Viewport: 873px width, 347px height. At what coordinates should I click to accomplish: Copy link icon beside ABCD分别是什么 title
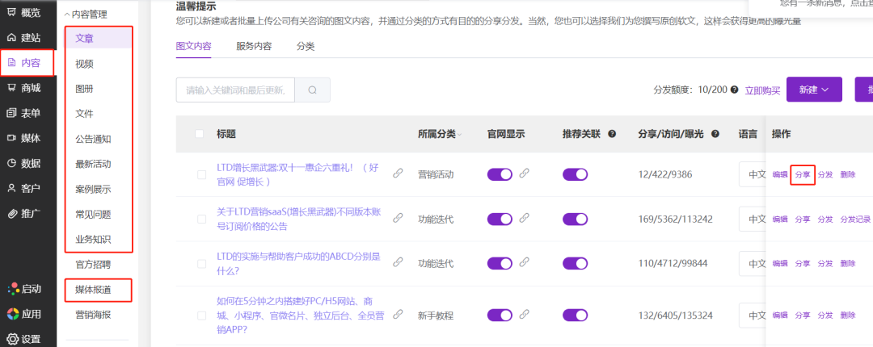398,262
